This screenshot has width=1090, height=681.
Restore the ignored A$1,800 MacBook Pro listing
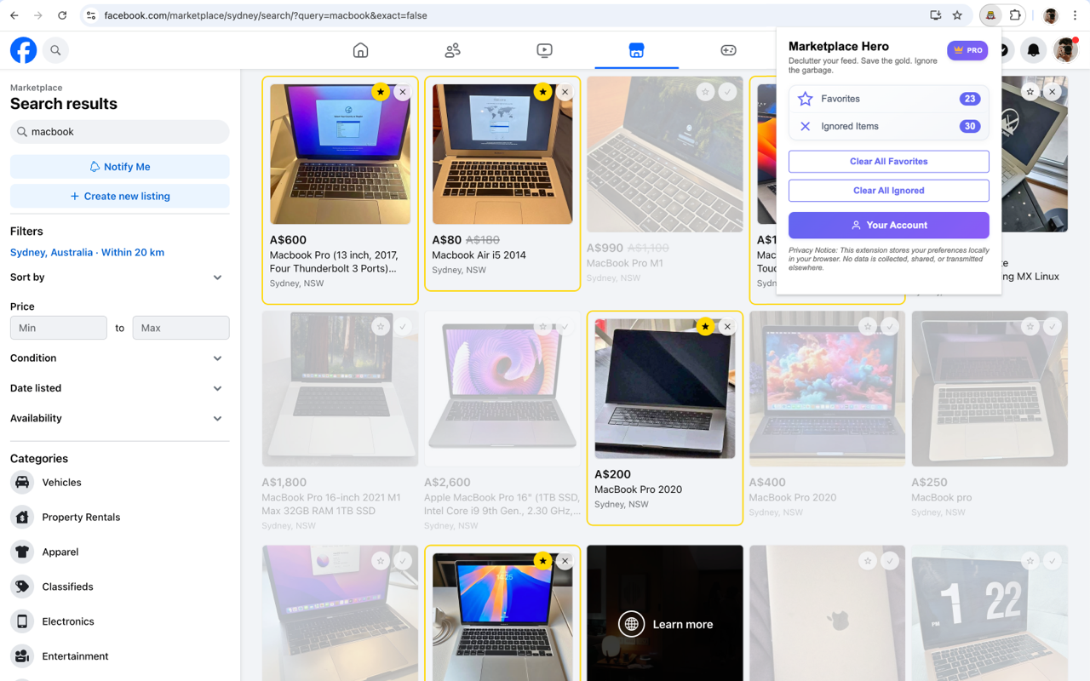403,327
